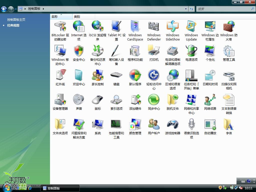Open 电话和调制解调器选项 icon

click(172, 50)
